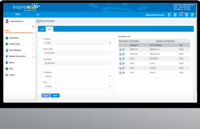The image size is (200, 129).
Task: Click the Sub-Category column header
Action: pos(156,45)
